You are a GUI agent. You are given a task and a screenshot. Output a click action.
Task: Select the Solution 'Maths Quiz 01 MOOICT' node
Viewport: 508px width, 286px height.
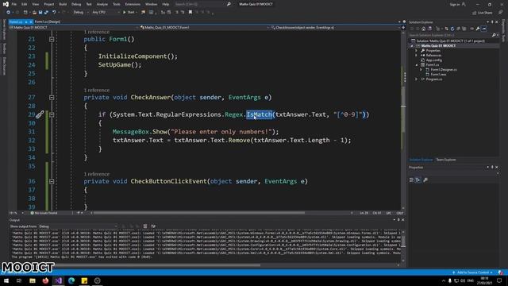point(450,41)
